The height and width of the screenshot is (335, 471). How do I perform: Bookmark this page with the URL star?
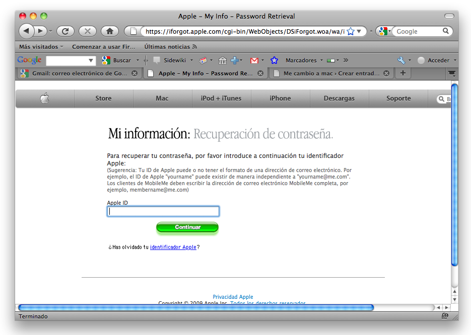tap(350, 31)
